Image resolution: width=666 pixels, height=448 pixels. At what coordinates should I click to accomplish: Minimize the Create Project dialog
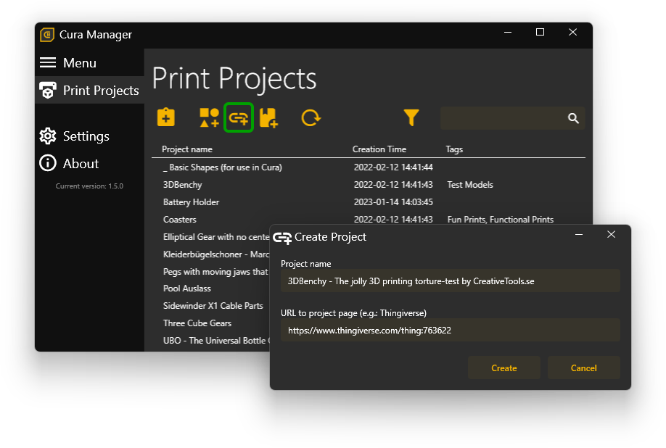pos(579,234)
